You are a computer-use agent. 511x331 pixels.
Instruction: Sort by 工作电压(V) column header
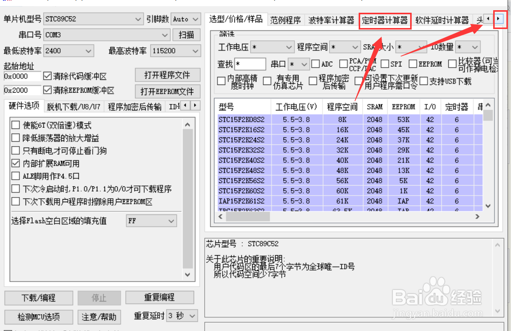[296, 107]
